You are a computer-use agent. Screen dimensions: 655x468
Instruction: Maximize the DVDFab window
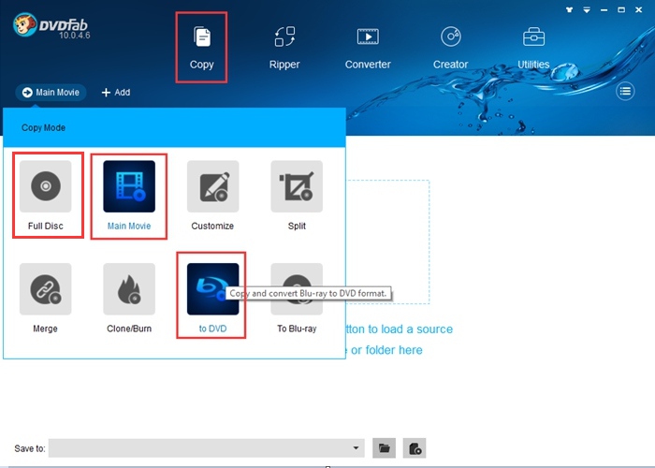tap(621, 9)
